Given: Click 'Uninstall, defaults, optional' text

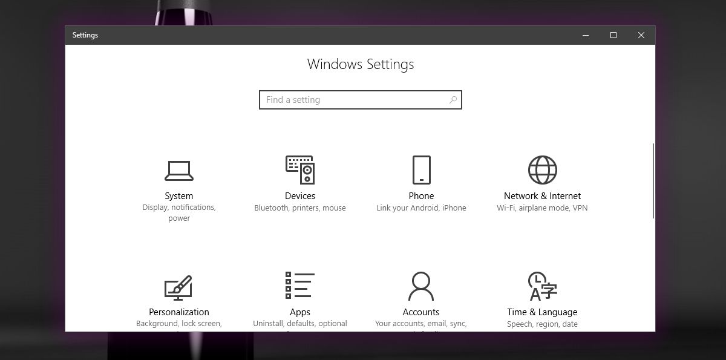Looking at the screenshot, I should (x=300, y=324).
